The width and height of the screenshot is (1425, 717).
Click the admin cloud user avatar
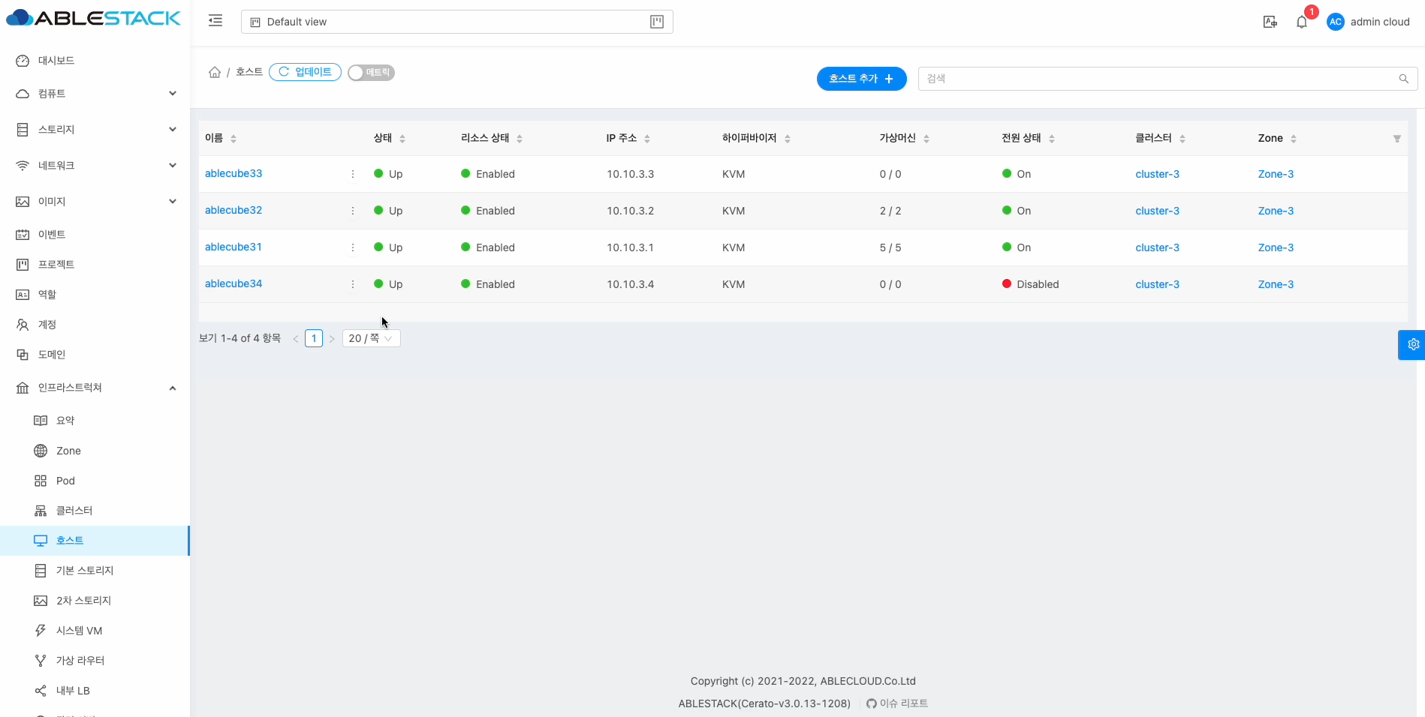tap(1335, 22)
